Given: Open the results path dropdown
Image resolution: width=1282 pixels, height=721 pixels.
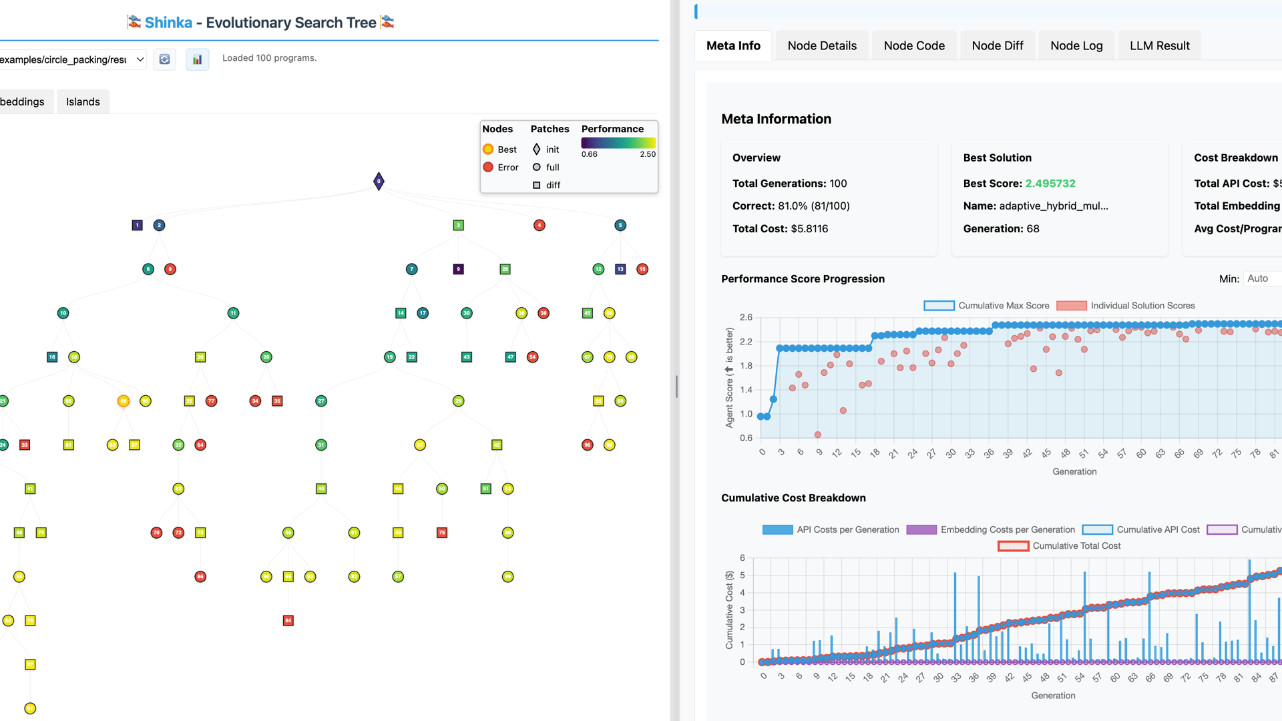Looking at the screenshot, I should [72, 59].
